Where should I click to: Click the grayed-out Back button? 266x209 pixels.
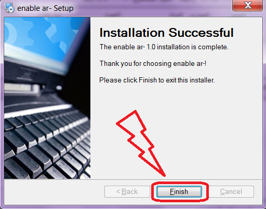point(127,191)
